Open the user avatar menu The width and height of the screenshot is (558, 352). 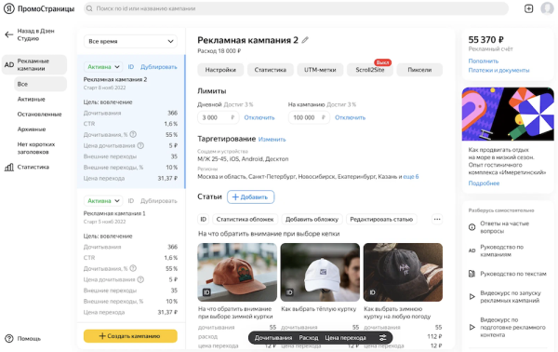[x=547, y=8]
